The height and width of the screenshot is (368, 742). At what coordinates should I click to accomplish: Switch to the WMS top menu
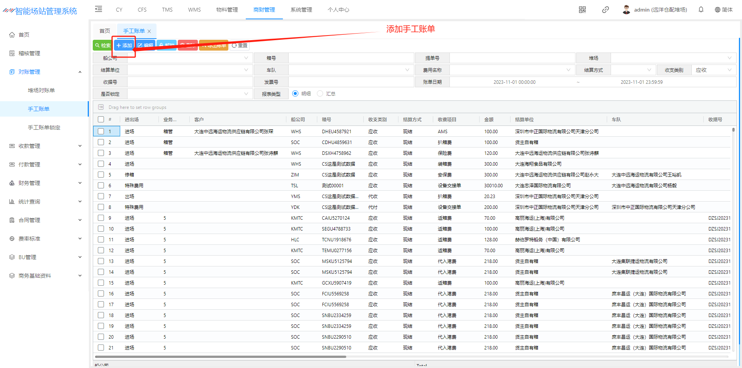coord(194,10)
